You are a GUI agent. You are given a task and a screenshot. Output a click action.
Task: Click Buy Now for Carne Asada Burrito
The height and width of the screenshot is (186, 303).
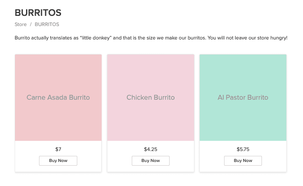tap(58, 161)
